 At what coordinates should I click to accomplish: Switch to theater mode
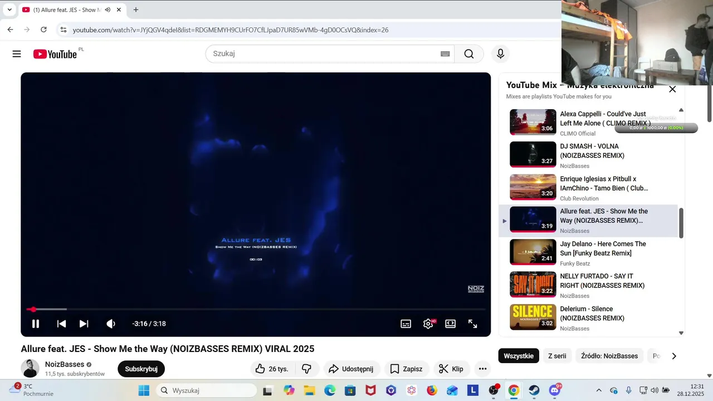click(451, 324)
